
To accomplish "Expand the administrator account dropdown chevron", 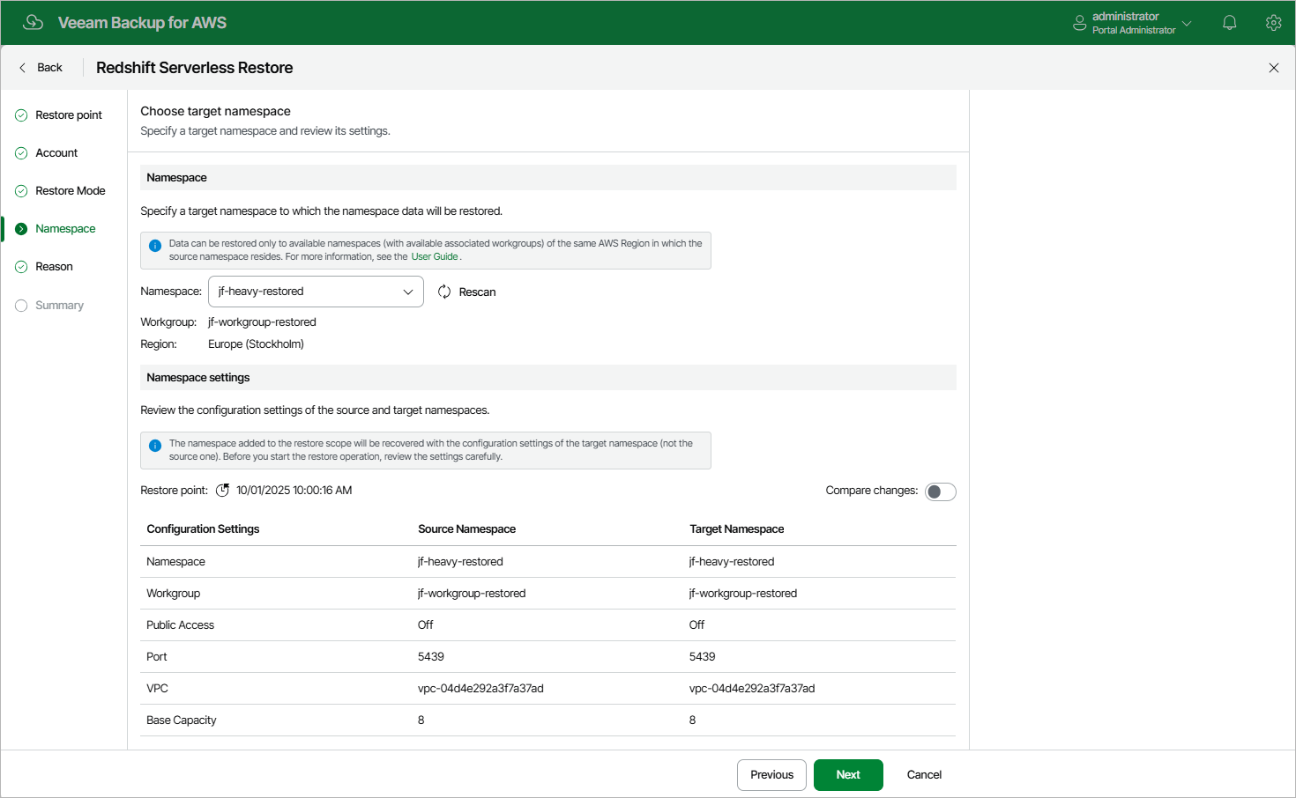I will pos(1187,24).
